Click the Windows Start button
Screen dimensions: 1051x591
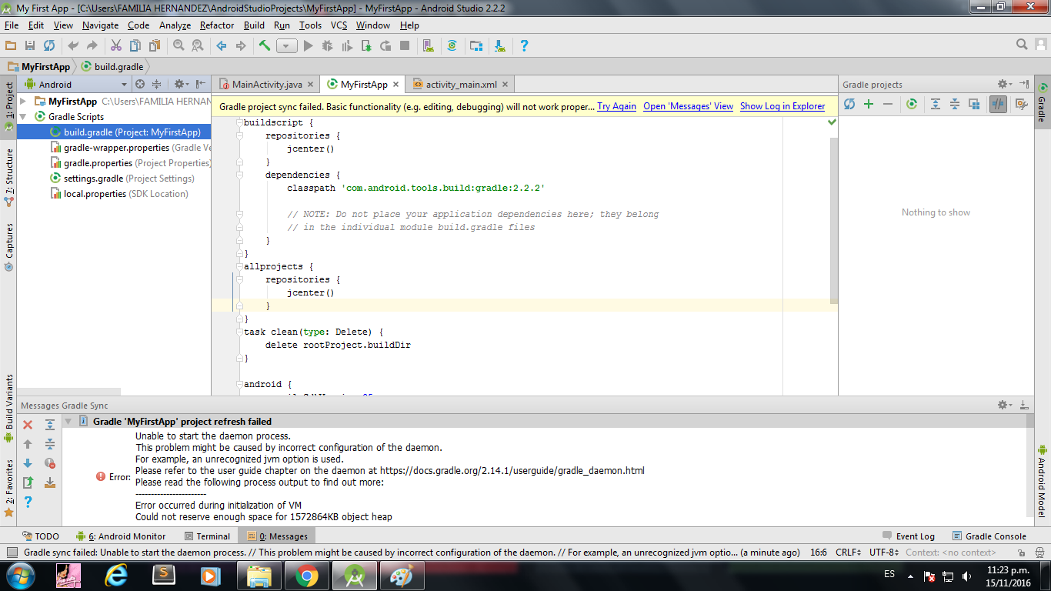tap(20, 575)
